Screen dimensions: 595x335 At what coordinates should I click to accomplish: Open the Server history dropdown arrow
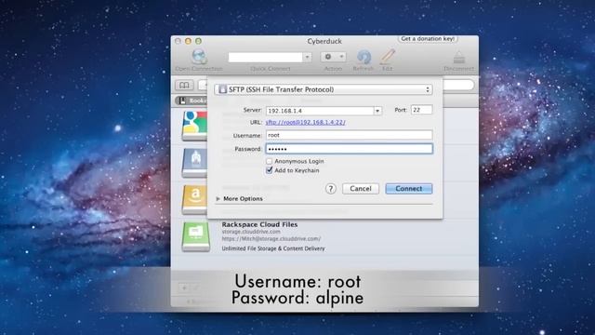click(x=377, y=111)
